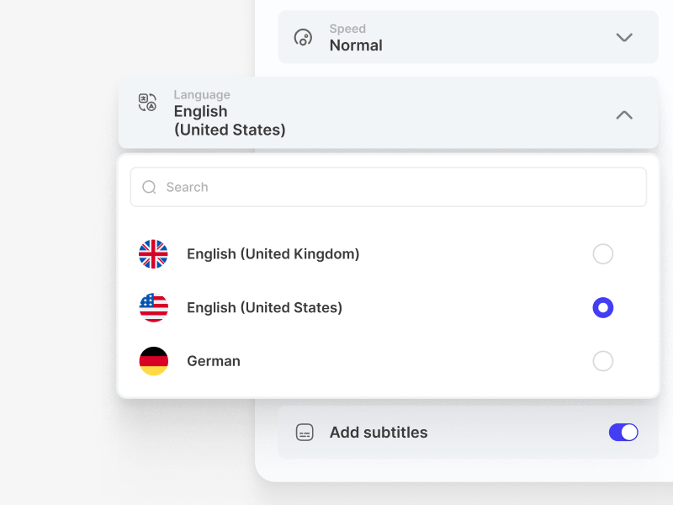Click the United States flag icon
Screen dimensions: 673x505
click(153, 307)
